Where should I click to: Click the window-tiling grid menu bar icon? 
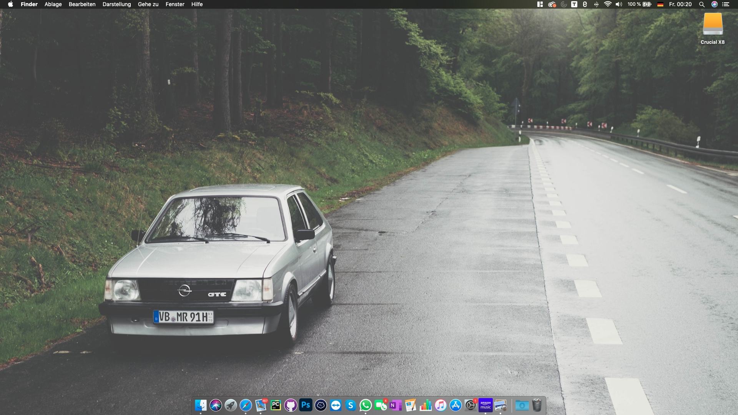click(540, 4)
